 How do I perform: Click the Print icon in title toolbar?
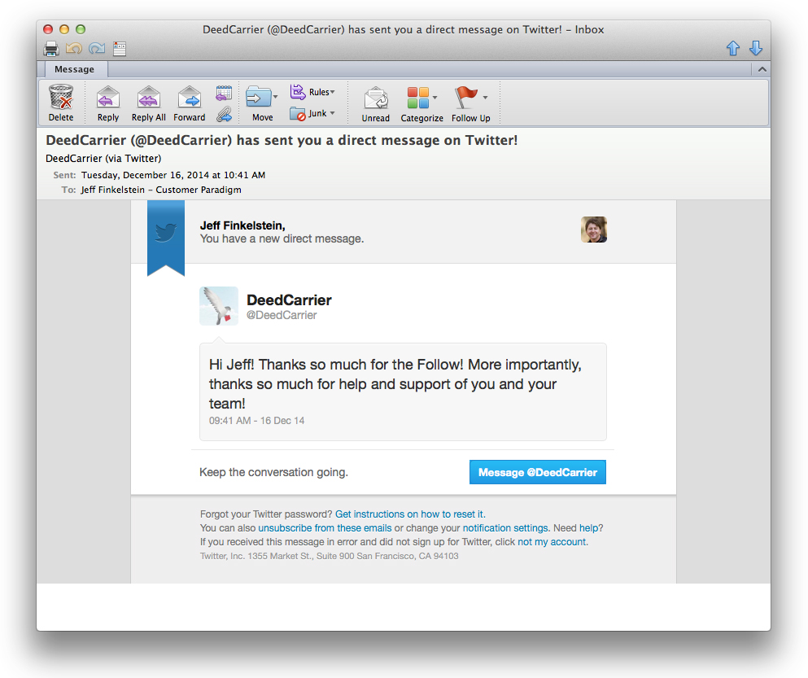coord(51,49)
